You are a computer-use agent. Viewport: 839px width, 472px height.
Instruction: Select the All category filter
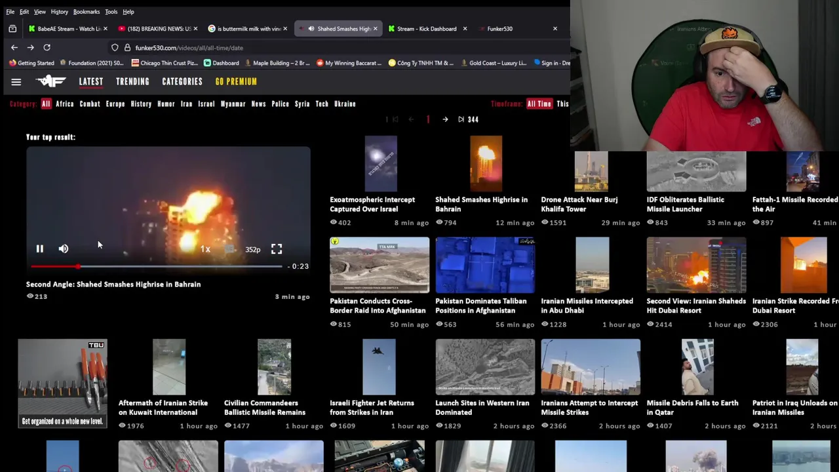[46, 104]
